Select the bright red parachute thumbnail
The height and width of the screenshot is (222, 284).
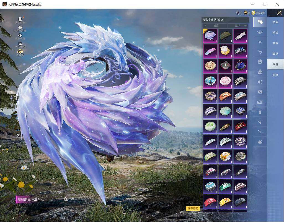coord(210,202)
